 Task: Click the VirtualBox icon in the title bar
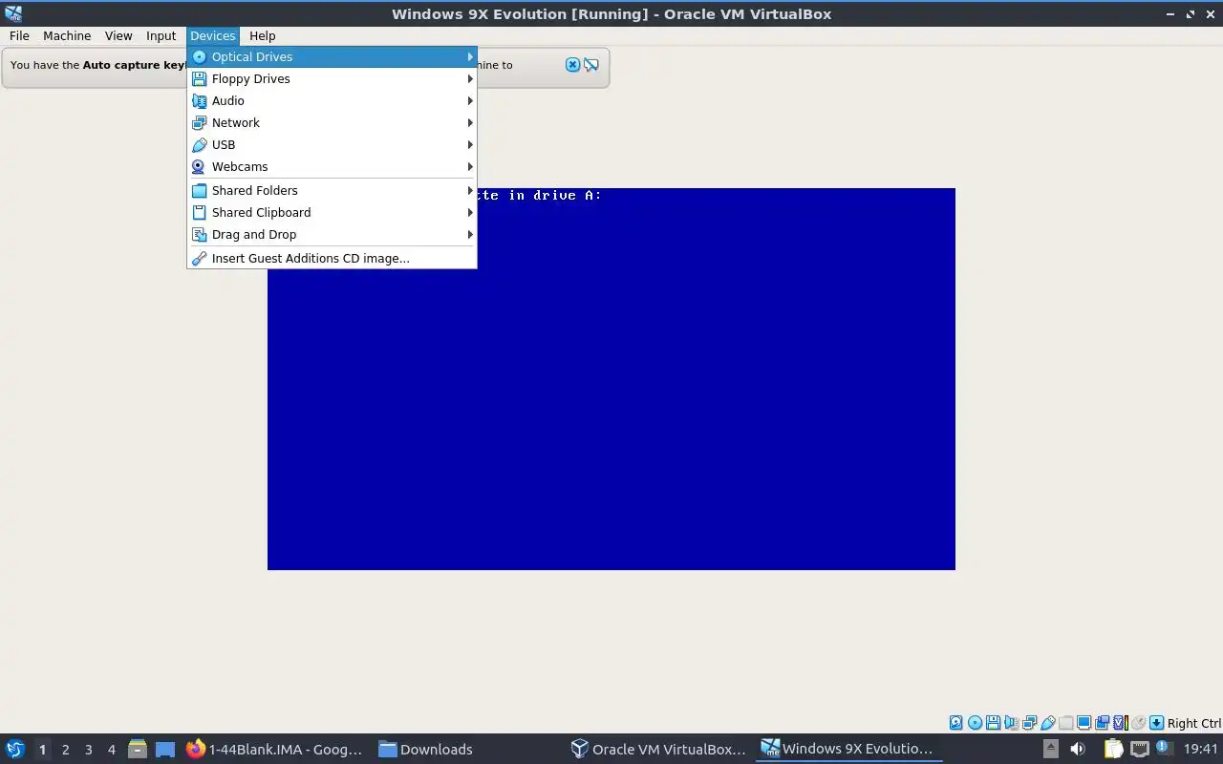13,13
